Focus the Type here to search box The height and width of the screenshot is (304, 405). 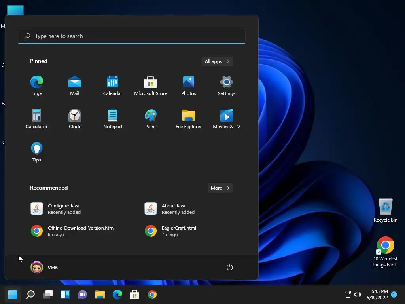coord(132,36)
